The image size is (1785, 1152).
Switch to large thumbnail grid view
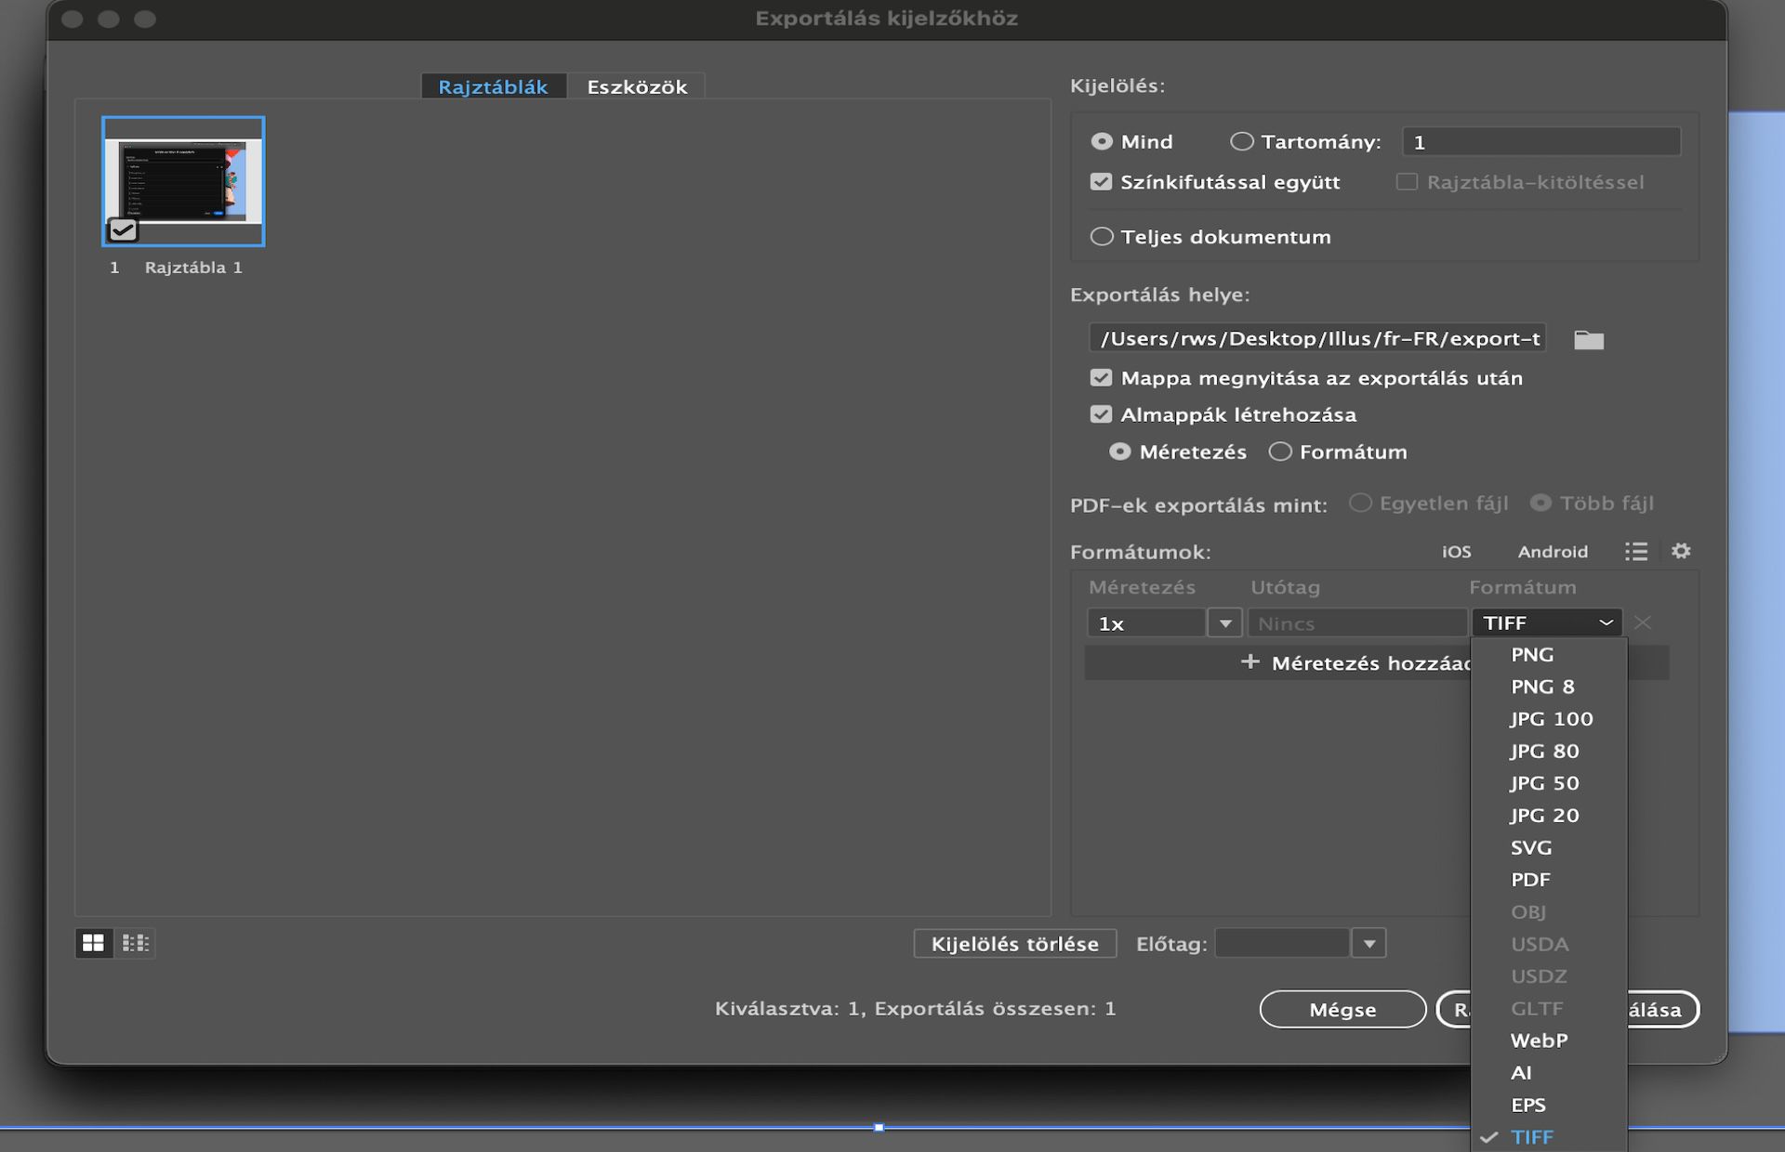[x=93, y=943]
